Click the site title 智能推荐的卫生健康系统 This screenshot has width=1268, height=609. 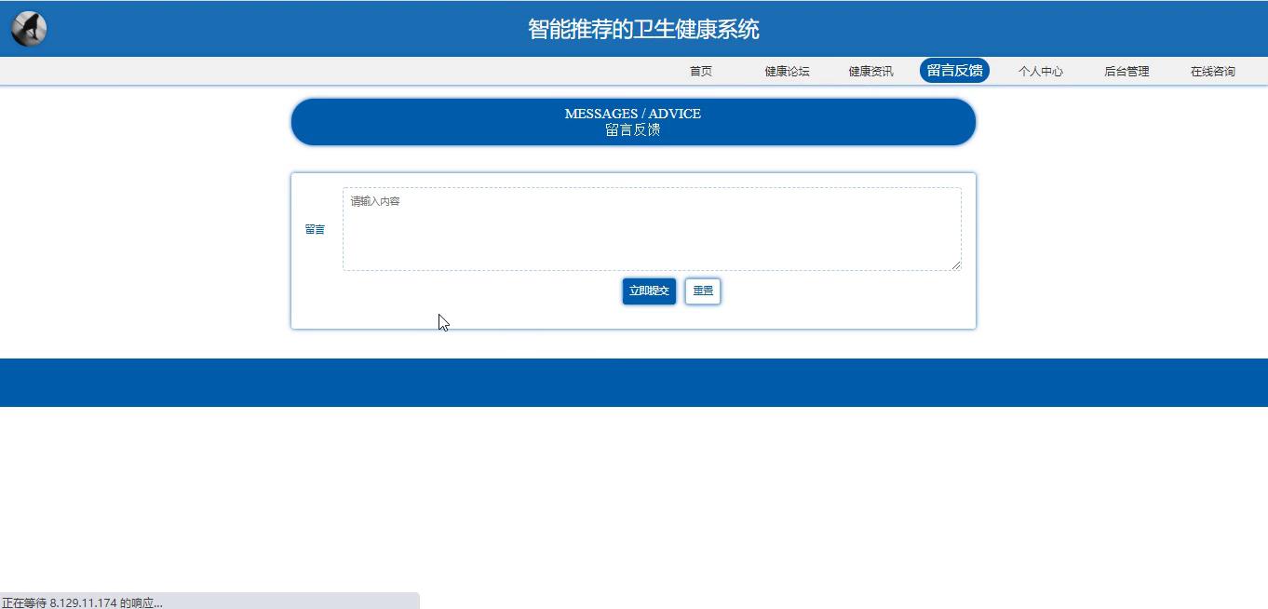[643, 29]
